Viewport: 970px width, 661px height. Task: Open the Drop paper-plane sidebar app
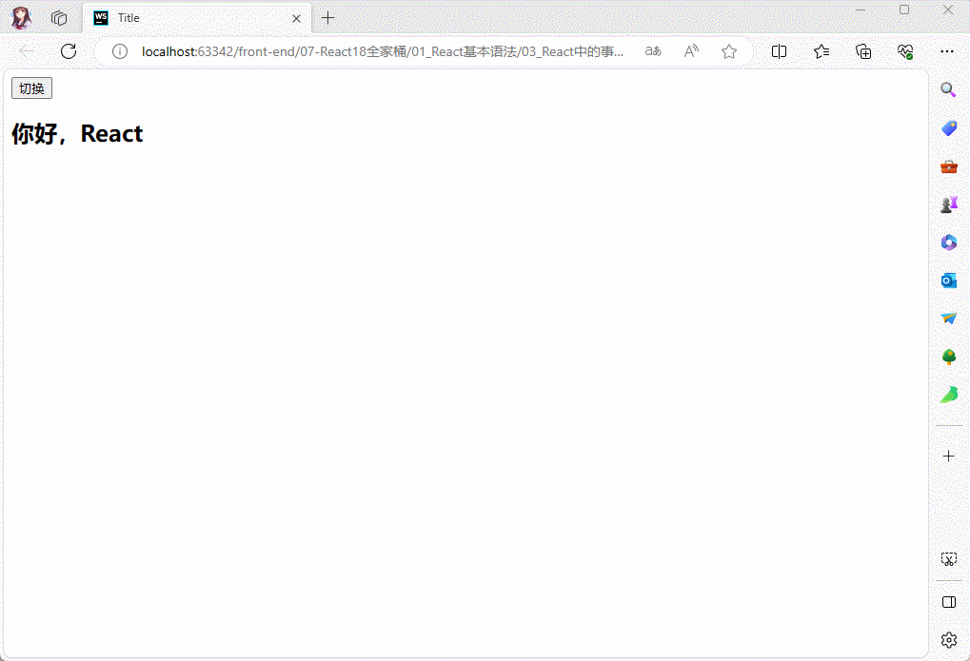pos(948,319)
